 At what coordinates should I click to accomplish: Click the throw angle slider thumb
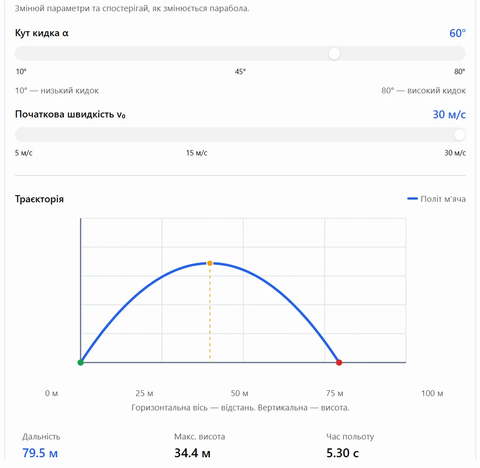(334, 54)
